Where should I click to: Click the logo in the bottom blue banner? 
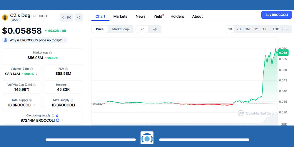[x=147, y=138]
